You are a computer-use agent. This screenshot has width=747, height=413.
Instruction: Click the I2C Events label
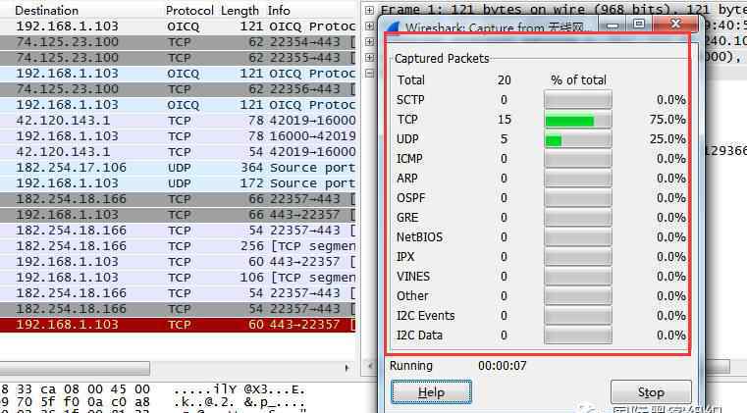pyautogui.click(x=425, y=315)
